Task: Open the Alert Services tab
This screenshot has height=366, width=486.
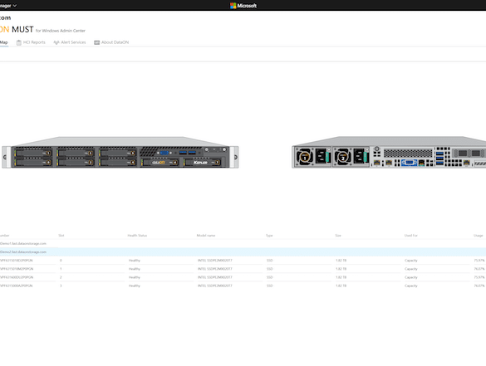Action: coord(70,42)
